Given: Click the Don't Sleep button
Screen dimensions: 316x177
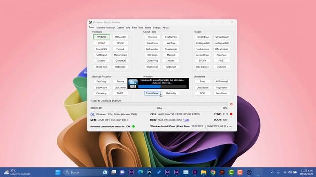Looking at the screenshot, I should coord(152,61).
